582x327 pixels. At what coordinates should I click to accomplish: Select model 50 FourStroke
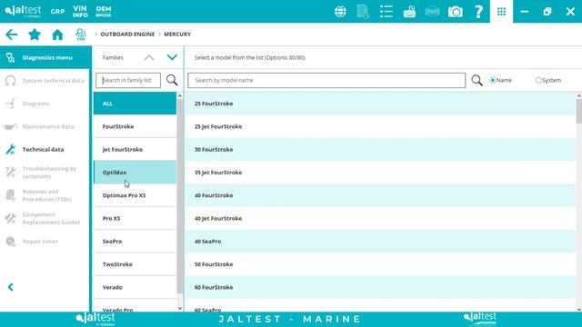click(380, 264)
